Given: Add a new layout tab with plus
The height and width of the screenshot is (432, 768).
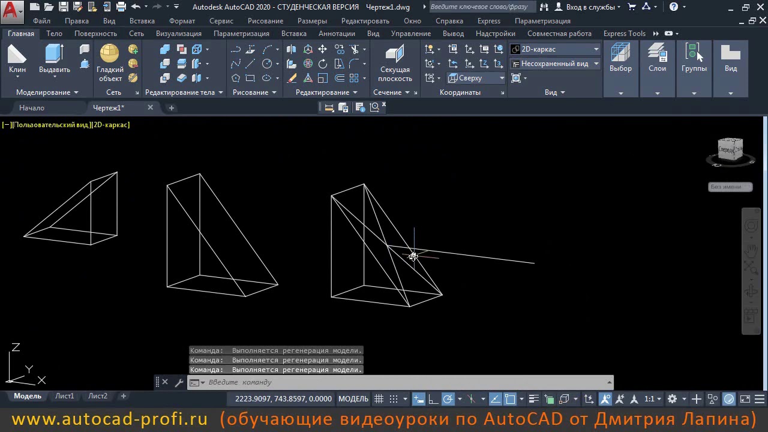Looking at the screenshot, I should 123,396.
